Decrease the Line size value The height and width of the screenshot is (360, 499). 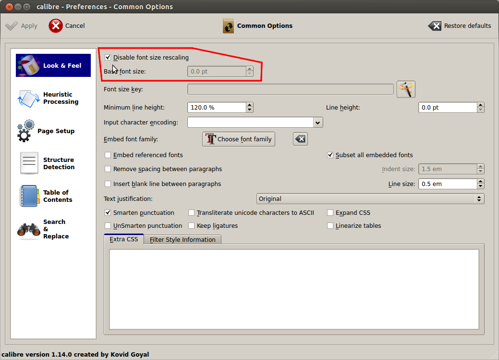[481, 186]
